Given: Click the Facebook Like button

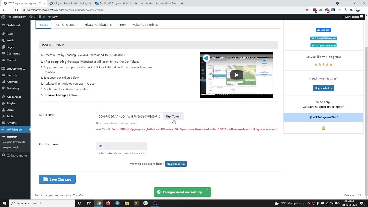Looking at the screenshot, I should 323,30.
